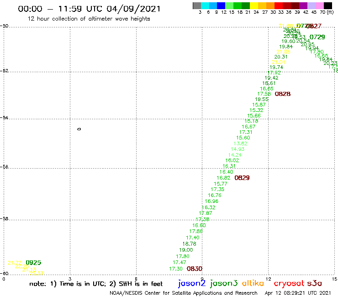Click the bright red swatch in the legend
Viewport: 338px width, 297px height.
(x=279, y=5)
